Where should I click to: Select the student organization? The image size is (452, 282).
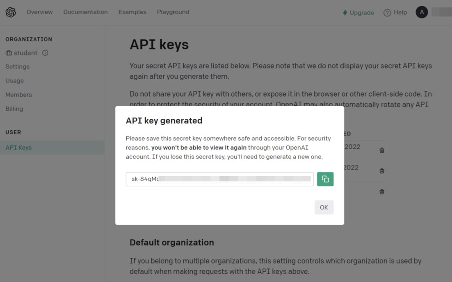click(25, 53)
